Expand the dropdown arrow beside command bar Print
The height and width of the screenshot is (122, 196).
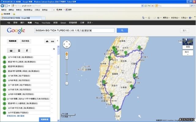click(161, 18)
